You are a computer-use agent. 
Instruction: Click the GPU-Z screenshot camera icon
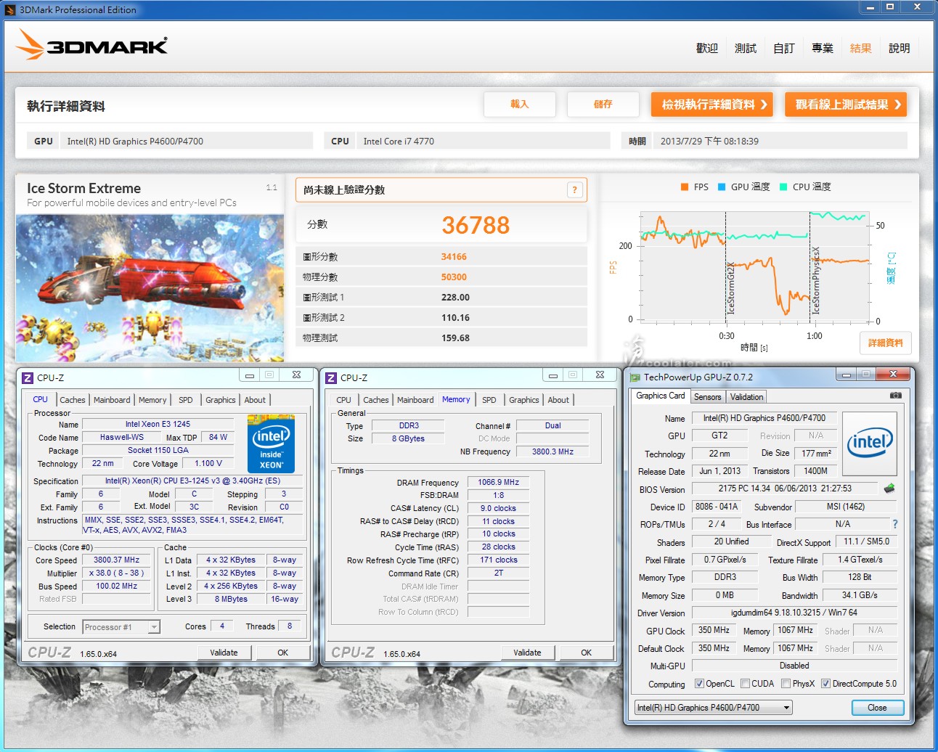coord(896,396)
